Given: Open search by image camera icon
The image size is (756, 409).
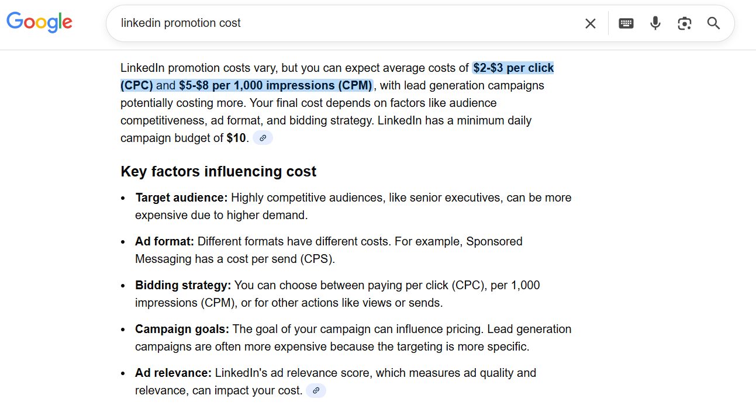Looking at the screenshot, I should pyautogui.click(x=684, y=23).
